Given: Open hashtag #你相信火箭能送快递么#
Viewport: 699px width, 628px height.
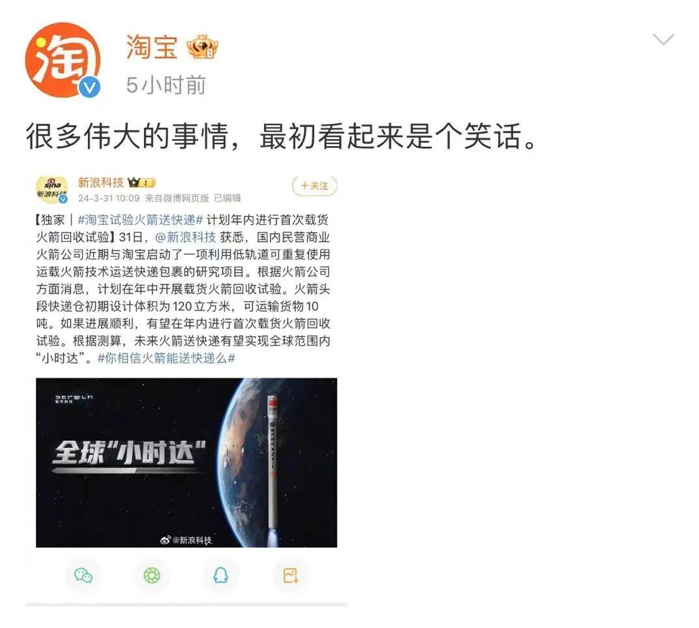Looking at the screenshot, I should 166,358.
